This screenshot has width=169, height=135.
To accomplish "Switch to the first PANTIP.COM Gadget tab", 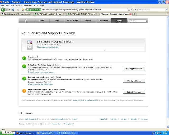I will pos(50,14).
